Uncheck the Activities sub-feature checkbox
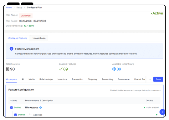Screen dimensions: 169x120 [x=16, y=115]
